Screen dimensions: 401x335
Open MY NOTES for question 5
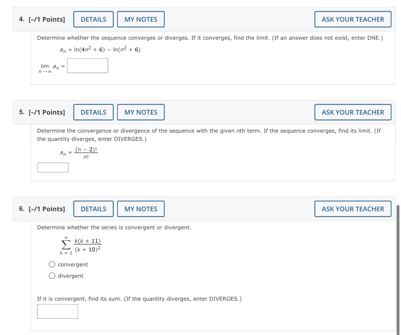141,112
